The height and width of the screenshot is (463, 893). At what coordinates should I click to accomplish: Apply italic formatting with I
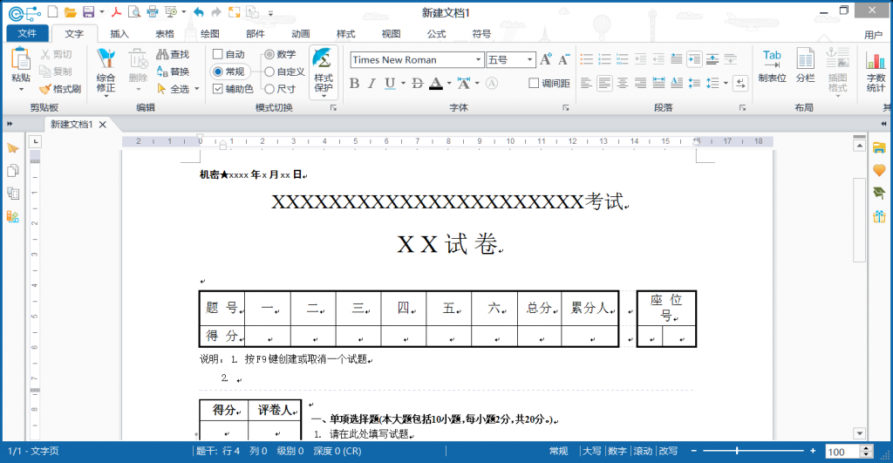pyautogui.click(x=372, y=83)
